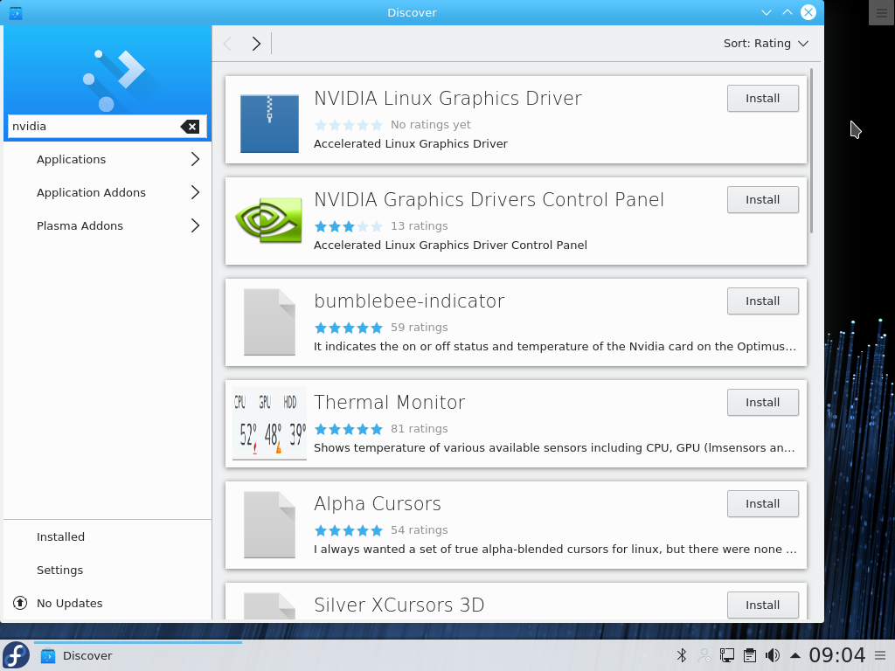Image resolution: width=895 pixels, height=671 pixels.
Task: Click the bumblebee-indicator blank file icon
Action: pyautogui.click(x=269, y=322)
